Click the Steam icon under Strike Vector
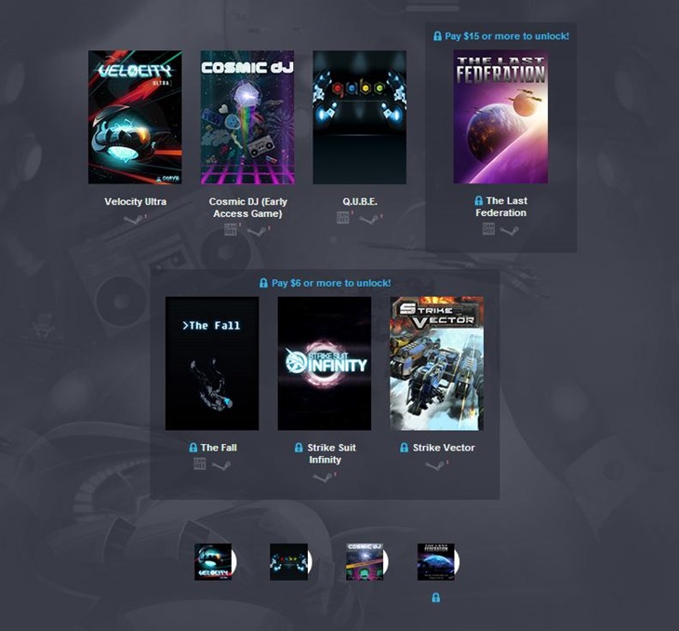The height and width of the screenshot is (631, 679). coord(434,466)
